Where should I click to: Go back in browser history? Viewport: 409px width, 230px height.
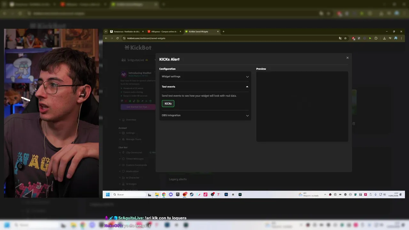tap(106, 38)
